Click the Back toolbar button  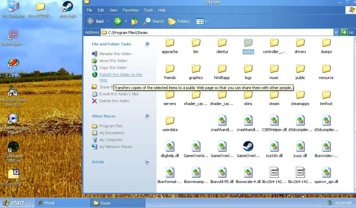coord(96,21)
